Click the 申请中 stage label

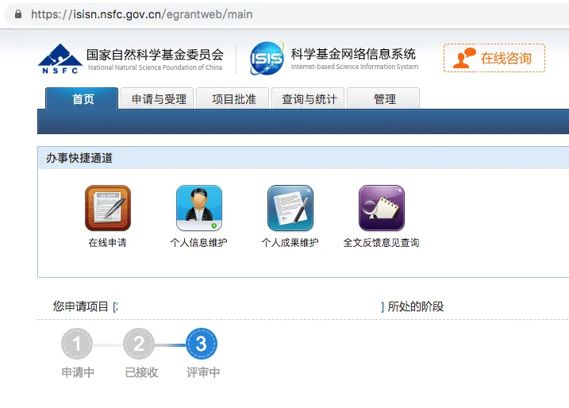[78, 372]
